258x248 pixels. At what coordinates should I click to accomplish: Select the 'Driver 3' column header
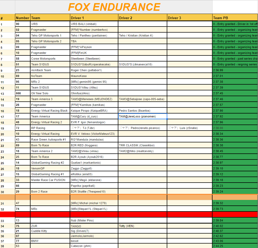tap(190, 18)
